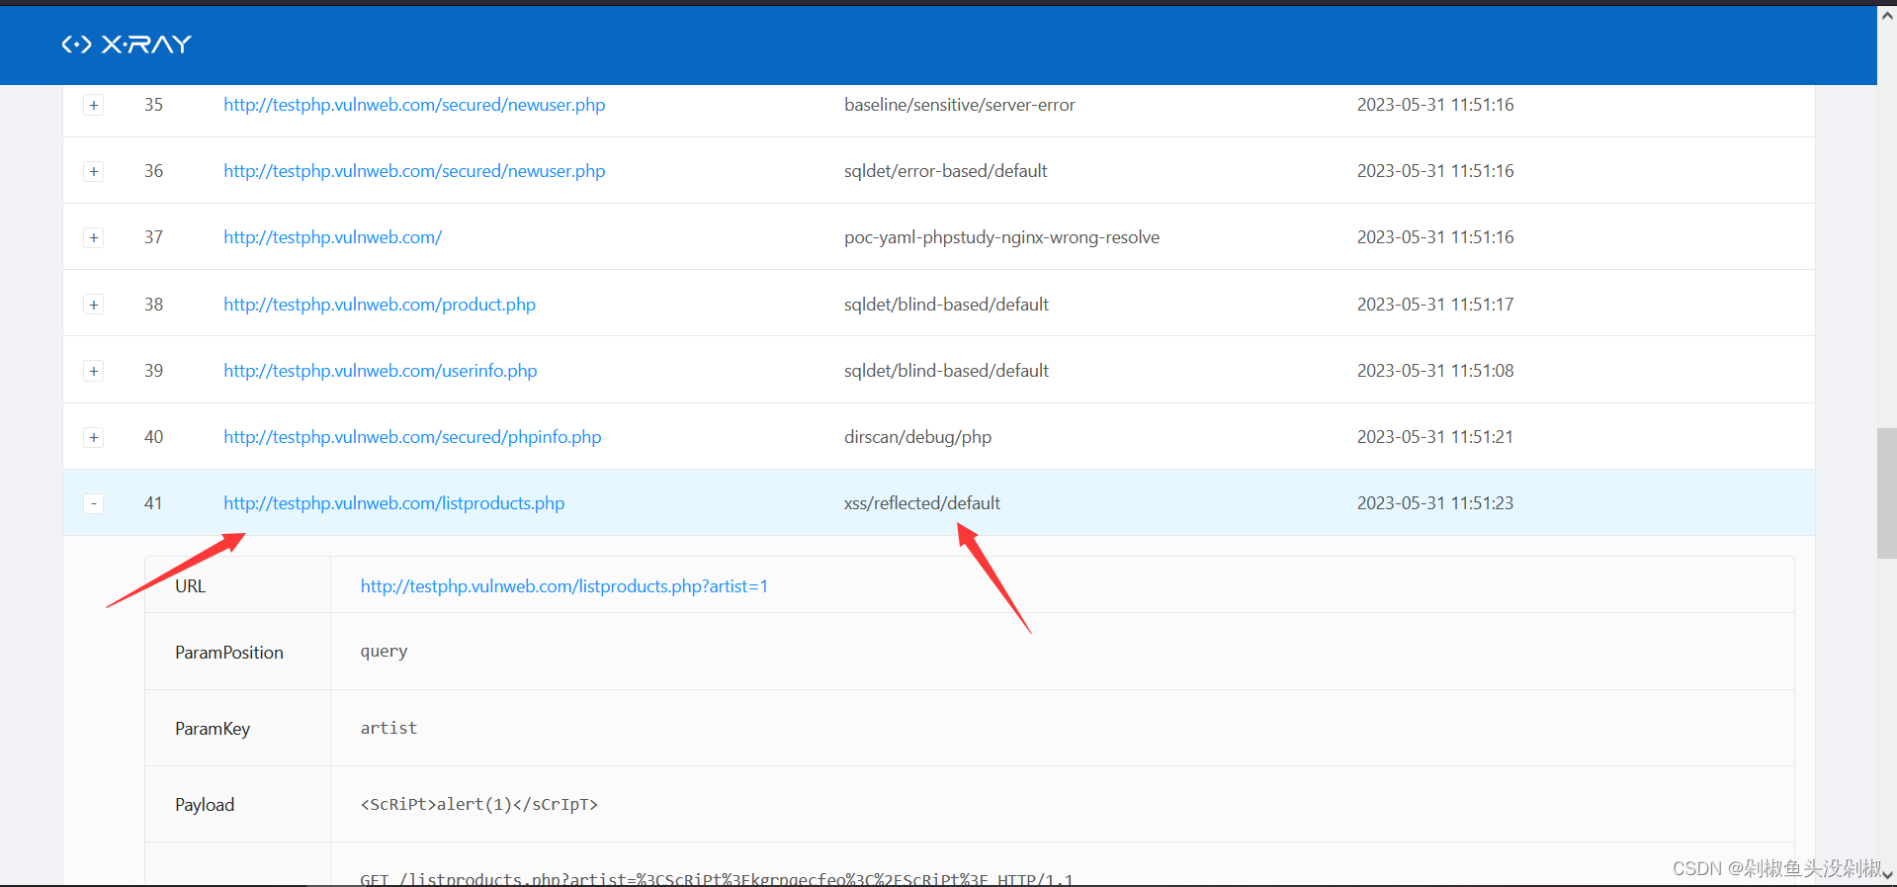Click the ParamKey value artist
Screen dimensions: 1897x887
(x=389, y=729)
